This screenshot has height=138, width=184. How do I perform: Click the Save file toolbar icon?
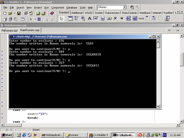[19, 13]
